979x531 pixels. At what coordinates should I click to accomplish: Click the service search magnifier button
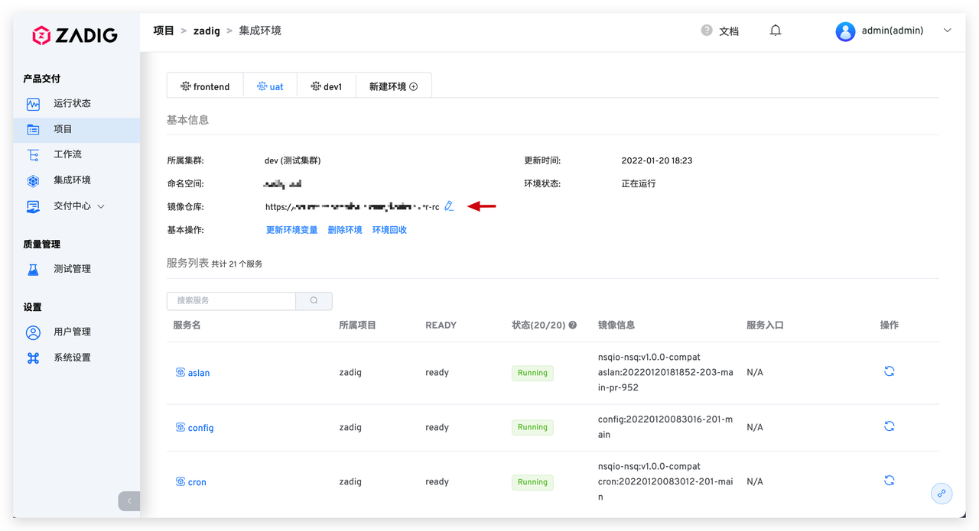314,300
